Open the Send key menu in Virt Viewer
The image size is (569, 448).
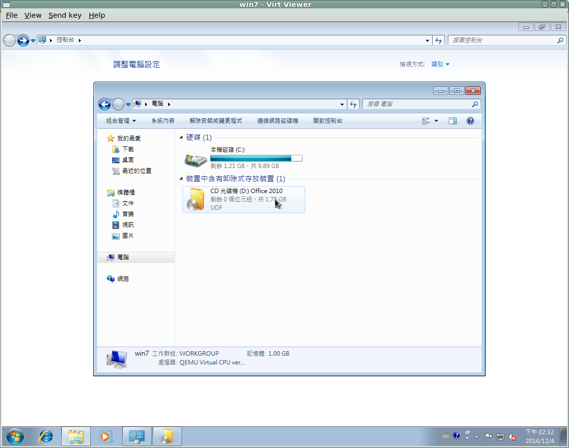(x=65, y=15)
